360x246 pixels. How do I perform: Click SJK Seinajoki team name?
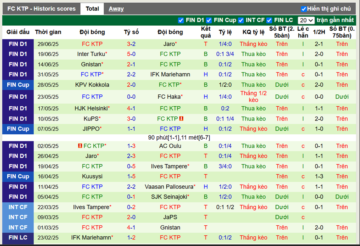click(170, 197)
